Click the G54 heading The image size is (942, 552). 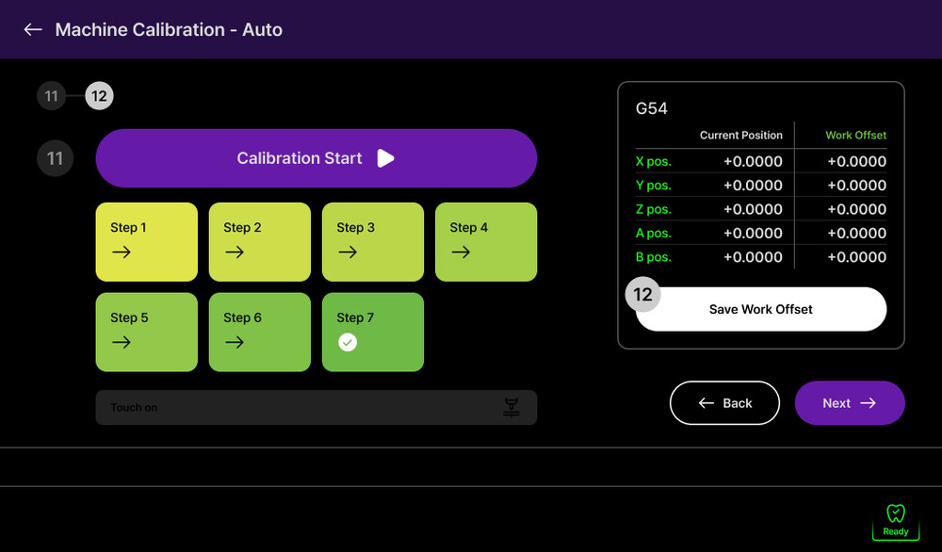652,108
